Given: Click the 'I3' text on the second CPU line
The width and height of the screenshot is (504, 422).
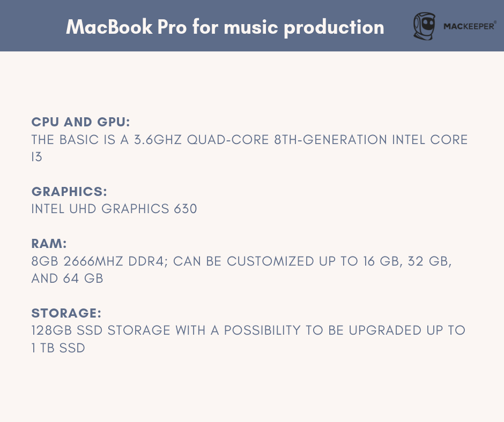Looking at the screenshot, I should point(36,157).
